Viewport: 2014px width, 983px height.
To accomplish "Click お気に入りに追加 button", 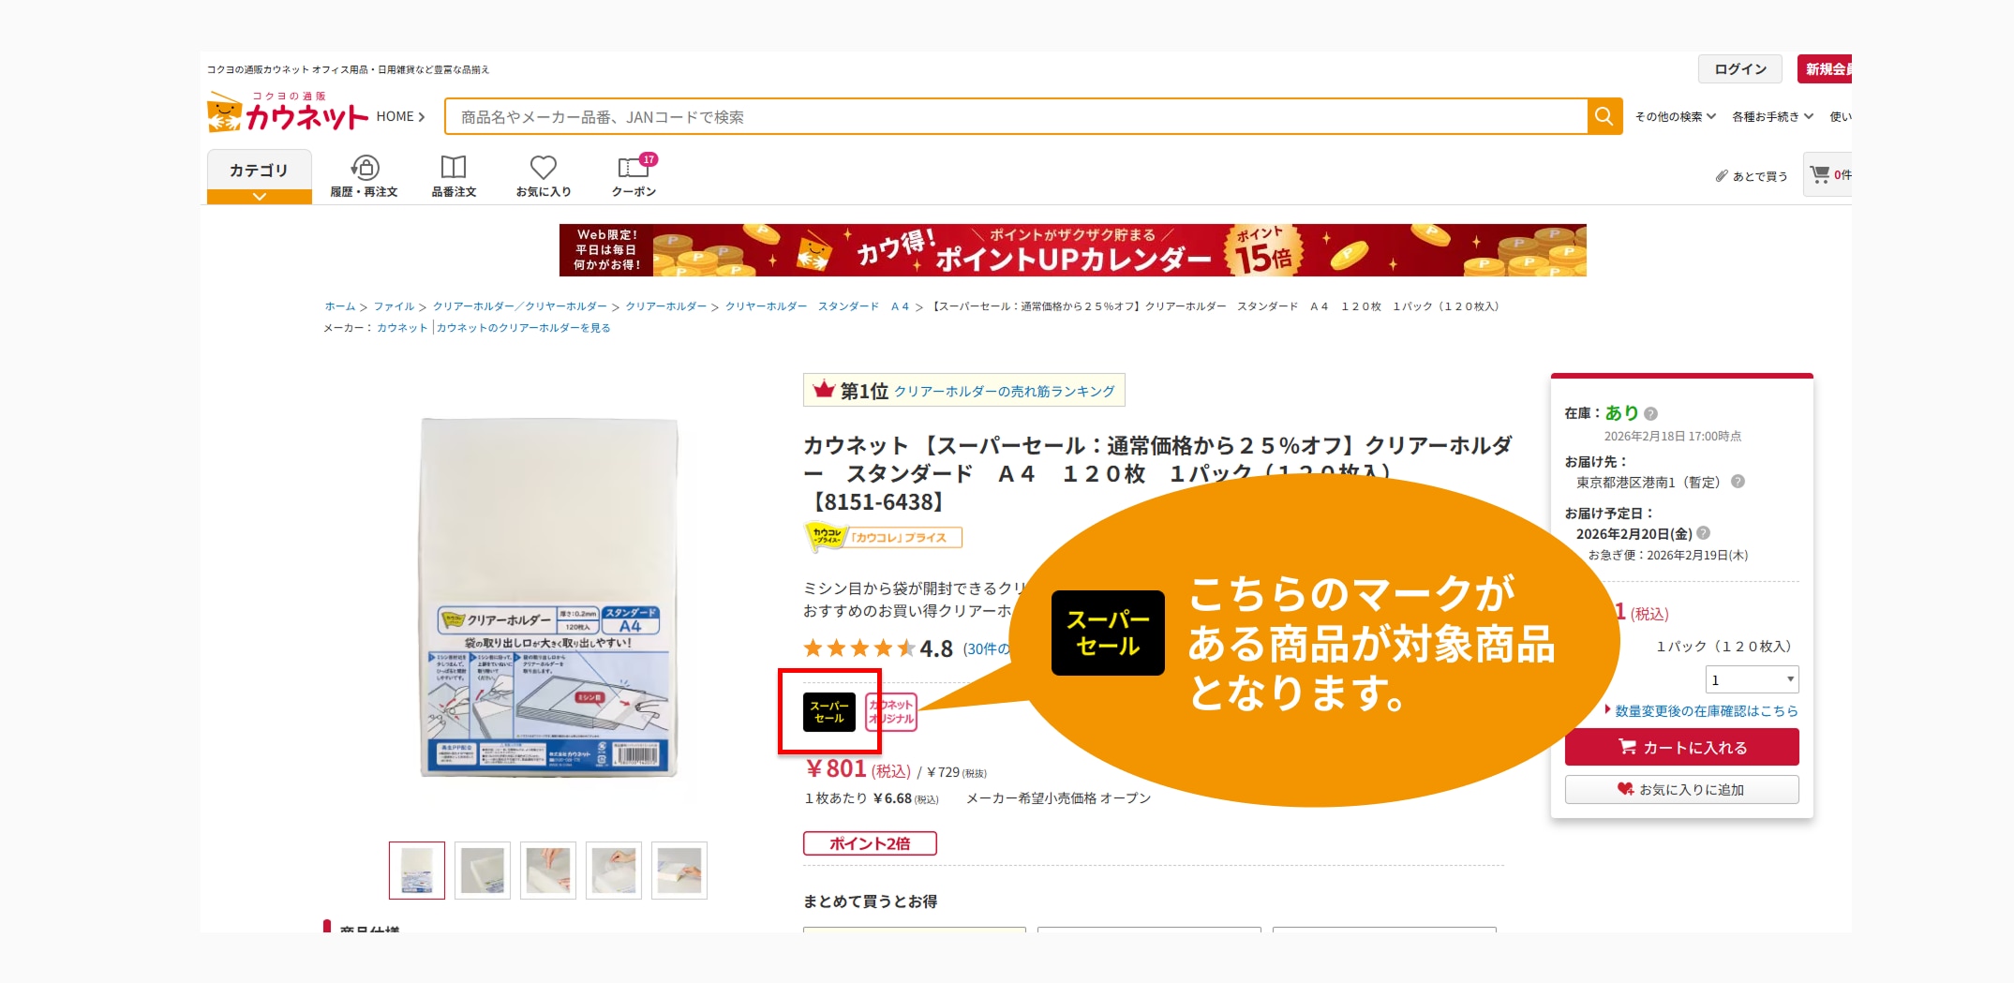I will coord(1681,789).
